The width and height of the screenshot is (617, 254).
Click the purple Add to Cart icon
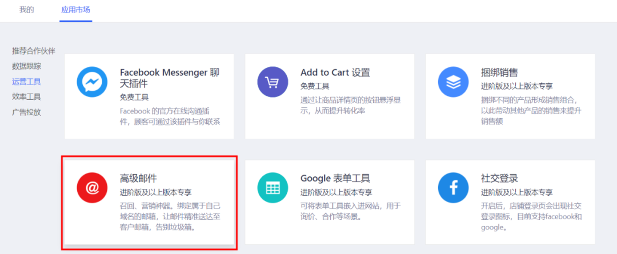click(x=273, y=82)
